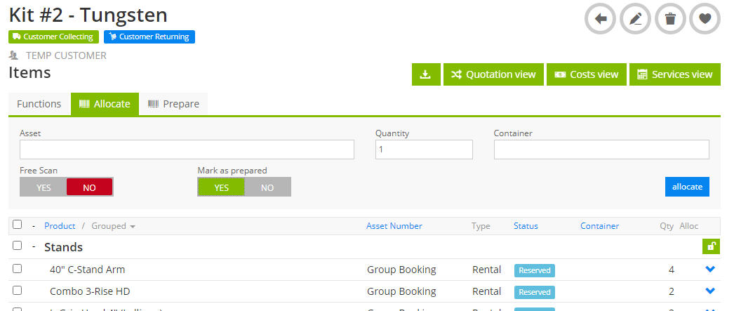Open the Grouped dropdown in table header
Viewport: 734px width, 311px height.
coord(114,226)
